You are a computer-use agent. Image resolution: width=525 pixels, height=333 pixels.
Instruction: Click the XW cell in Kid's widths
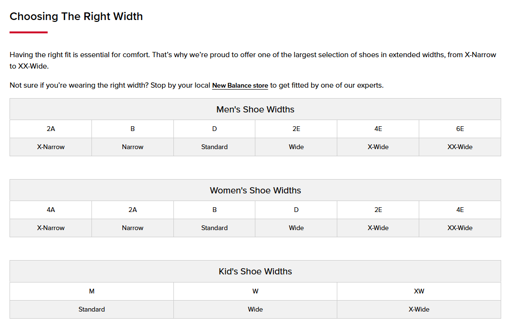(x=419, y=291)
